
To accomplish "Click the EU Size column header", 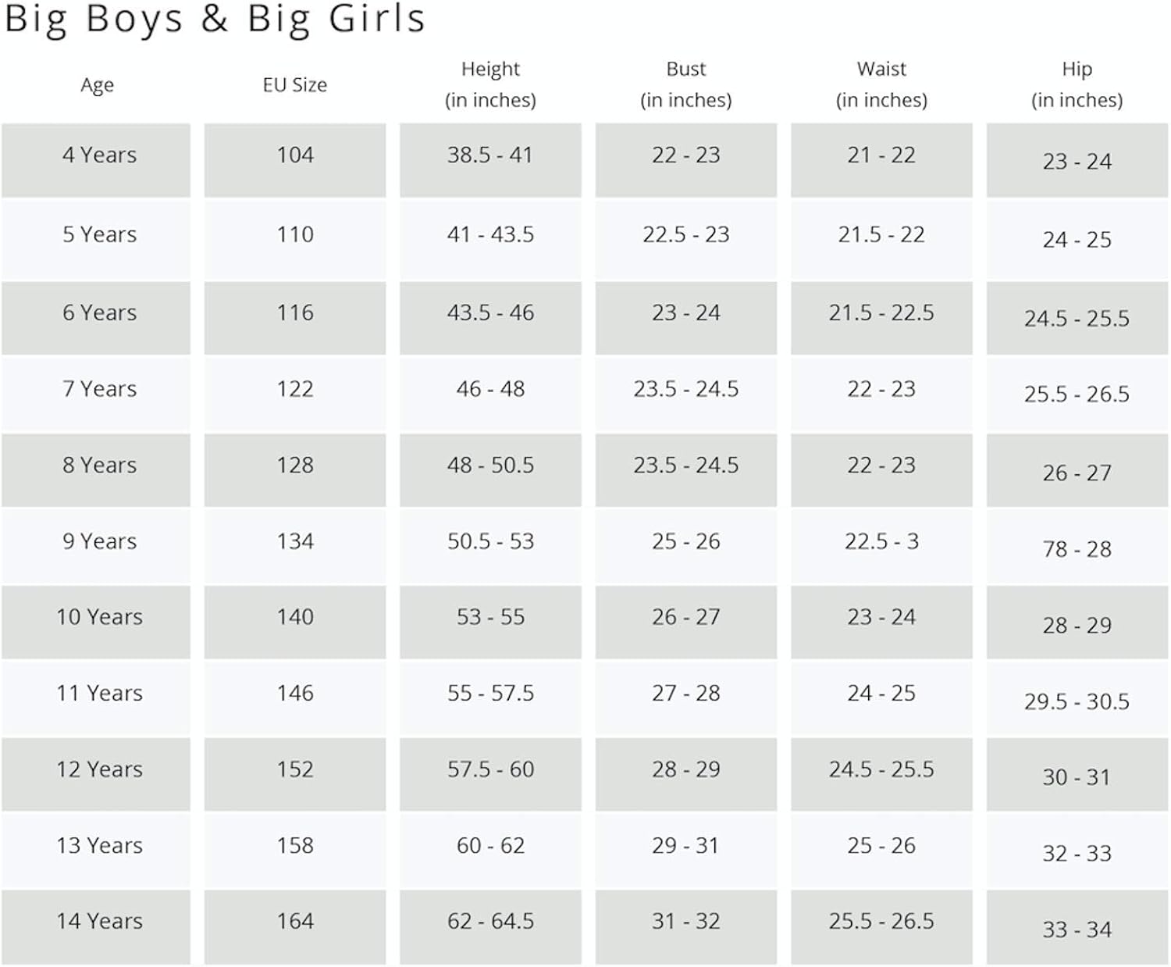I will tap(294, 84).
